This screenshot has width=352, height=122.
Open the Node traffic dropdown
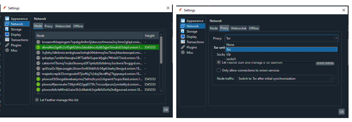click(x=286, y=78)
